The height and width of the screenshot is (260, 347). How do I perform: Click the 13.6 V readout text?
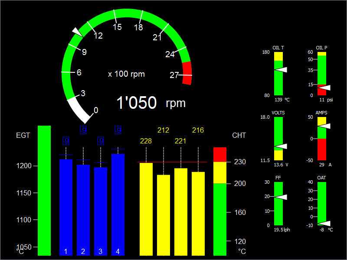pyautogui.click(x=281, y=165)
